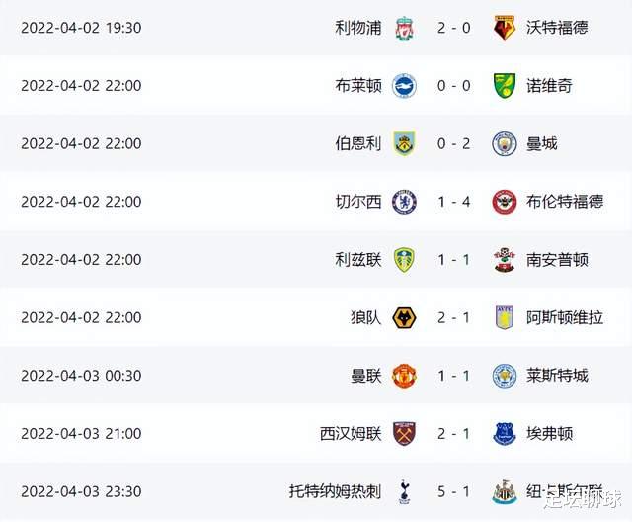Click the Manchester City badge
Image resolution: width=632 pixels, height=522 pixels.
click(x=505, y=143)
